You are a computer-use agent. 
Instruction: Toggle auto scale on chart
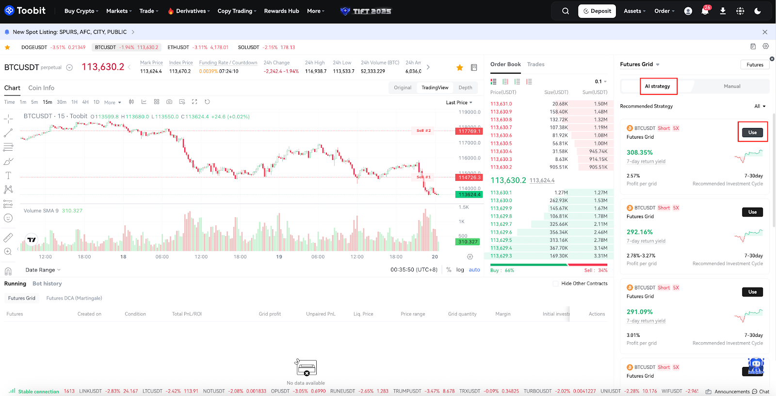click(474, 270)
